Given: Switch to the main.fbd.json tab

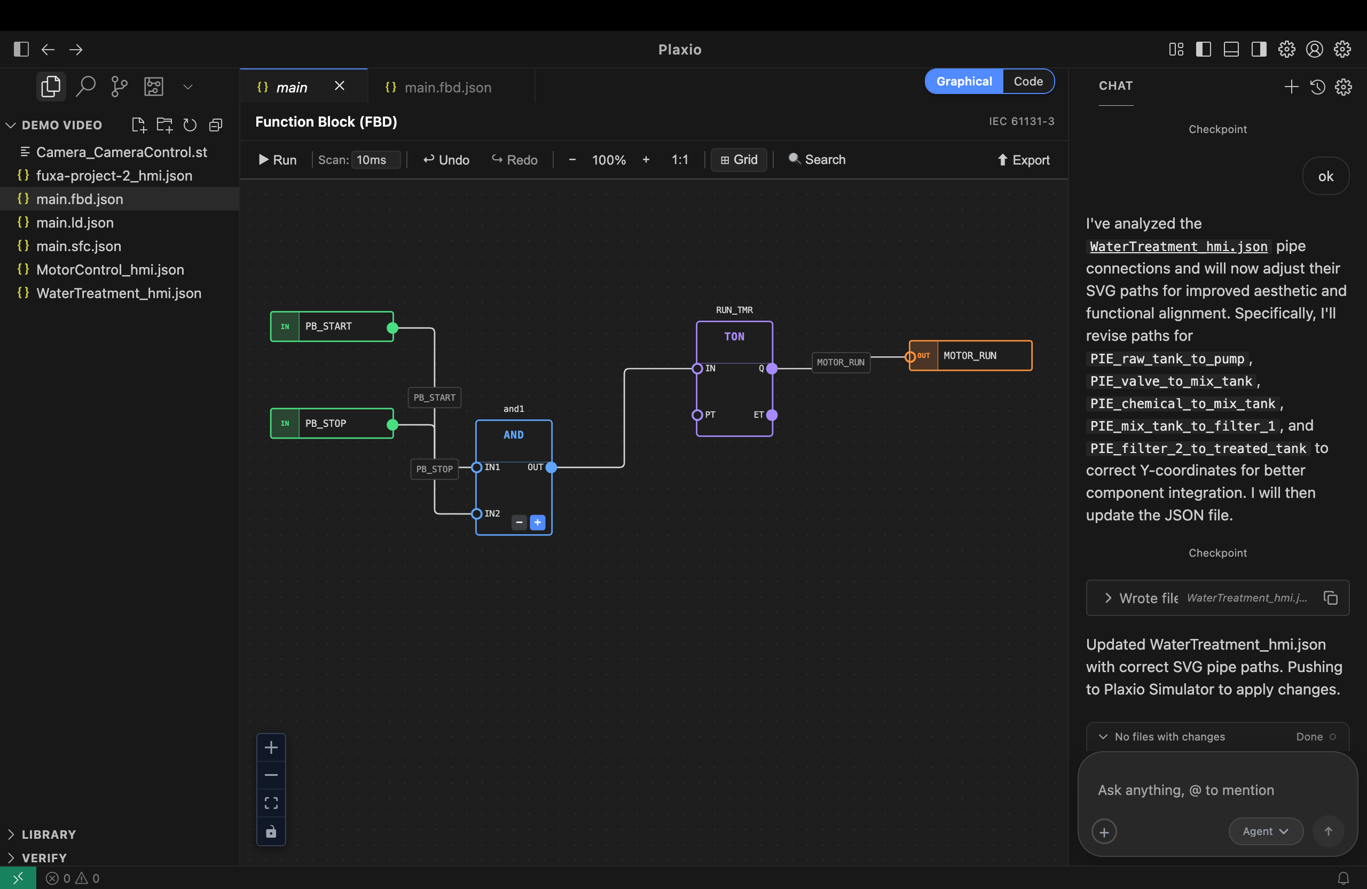Looking at the screenshot, I should click(447, 87).
